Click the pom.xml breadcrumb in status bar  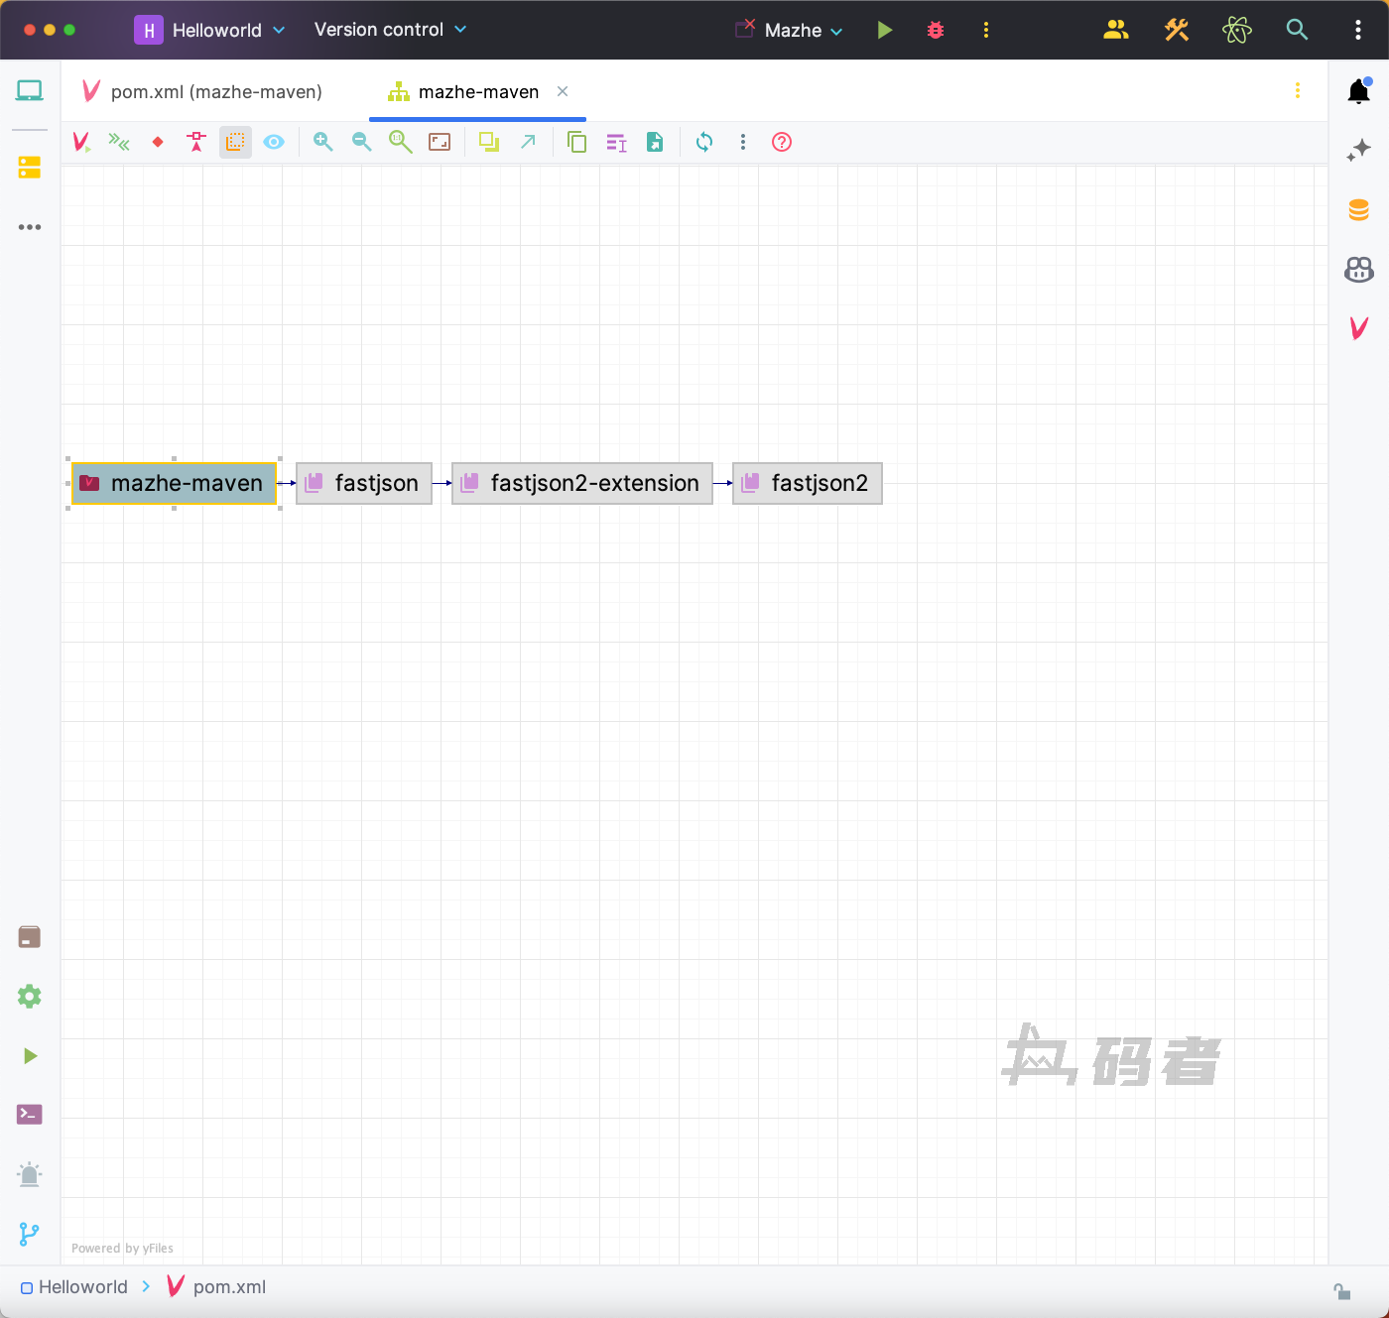point(228,1286)
